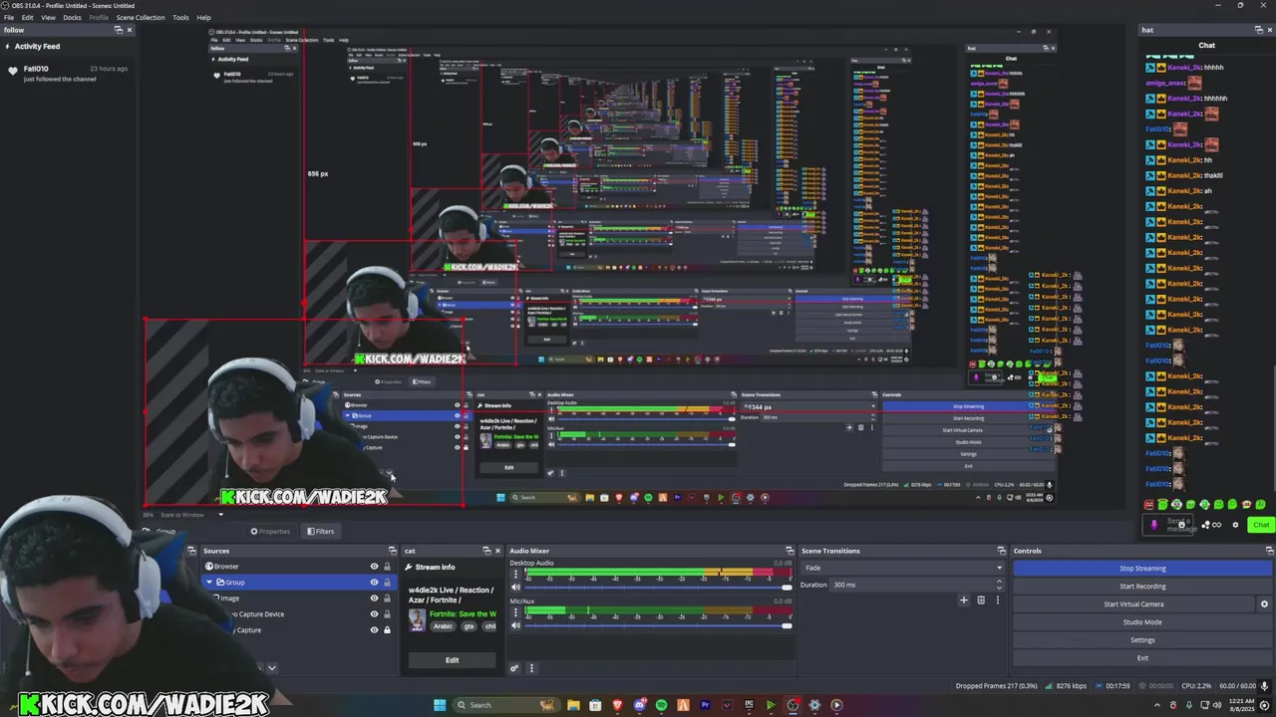Open the Scene Collection menu
This screenshot has height=717, width=1276.
tap(141, 17)
